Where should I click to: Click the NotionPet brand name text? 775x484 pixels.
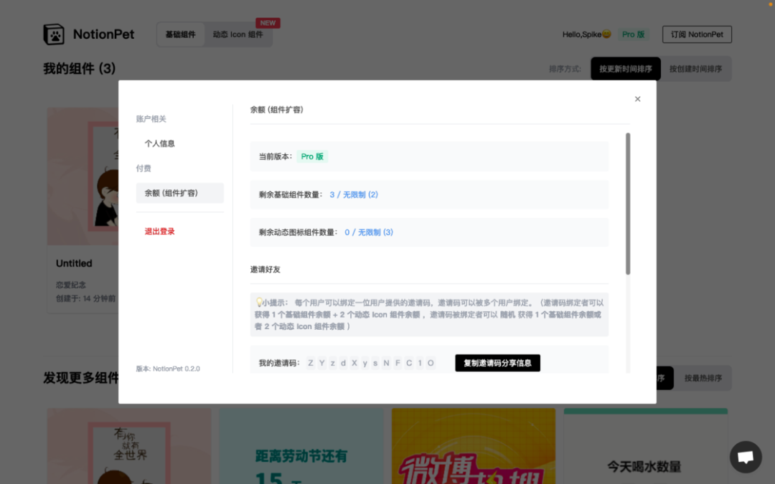tap(103, 34)
